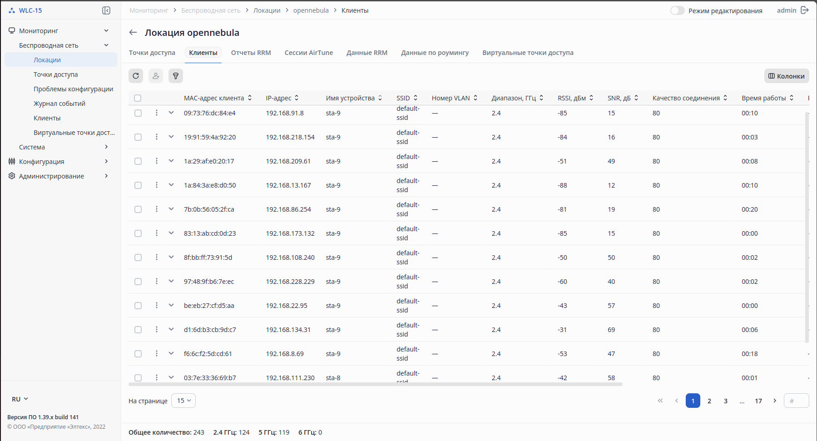Sort by MAC-адрес клиента column icon
Image resolution: width=817 pixels, height=441 pixels.
[250, 98]
